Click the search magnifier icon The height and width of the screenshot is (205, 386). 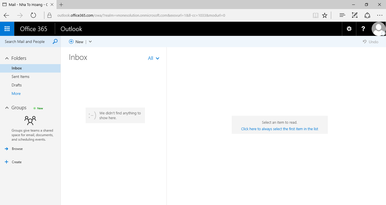tap(55, 42)
